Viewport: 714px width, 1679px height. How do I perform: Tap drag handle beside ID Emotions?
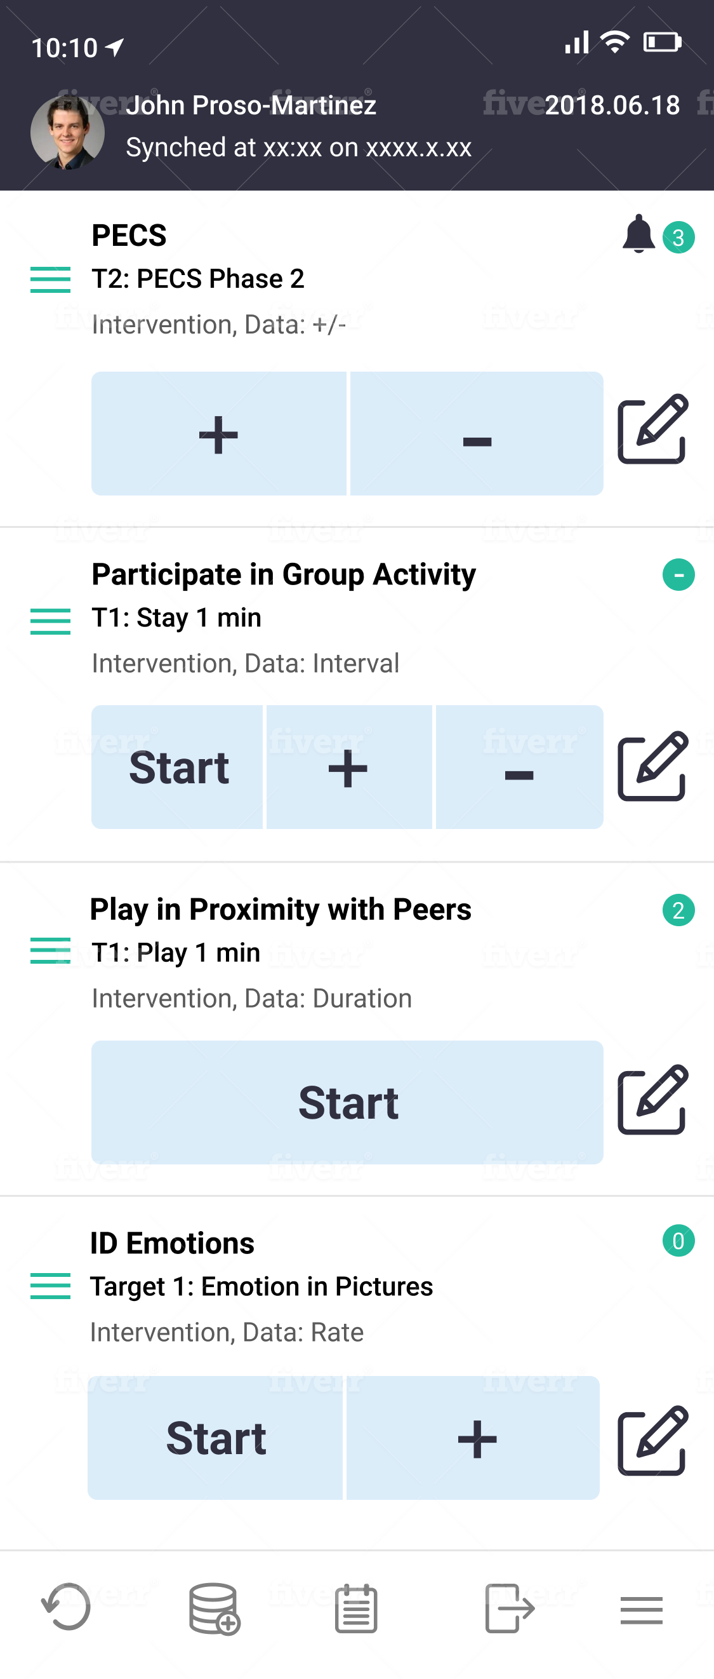[50, 1286]
